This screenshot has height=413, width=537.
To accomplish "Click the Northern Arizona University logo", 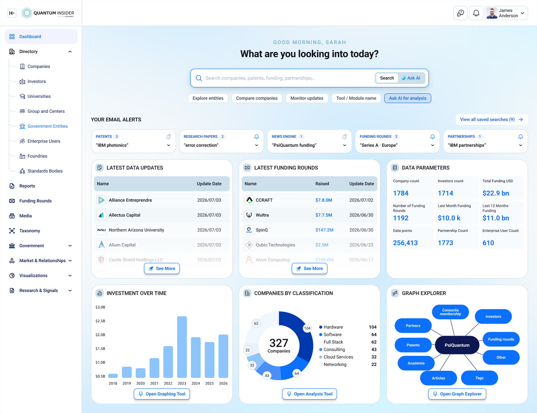I will 101,230.
